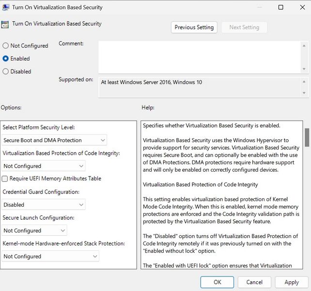Click the 'Select Platform Security Level:' label

(39, 127)
